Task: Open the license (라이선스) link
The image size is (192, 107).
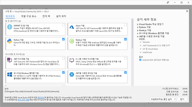Action: (41, 98)
